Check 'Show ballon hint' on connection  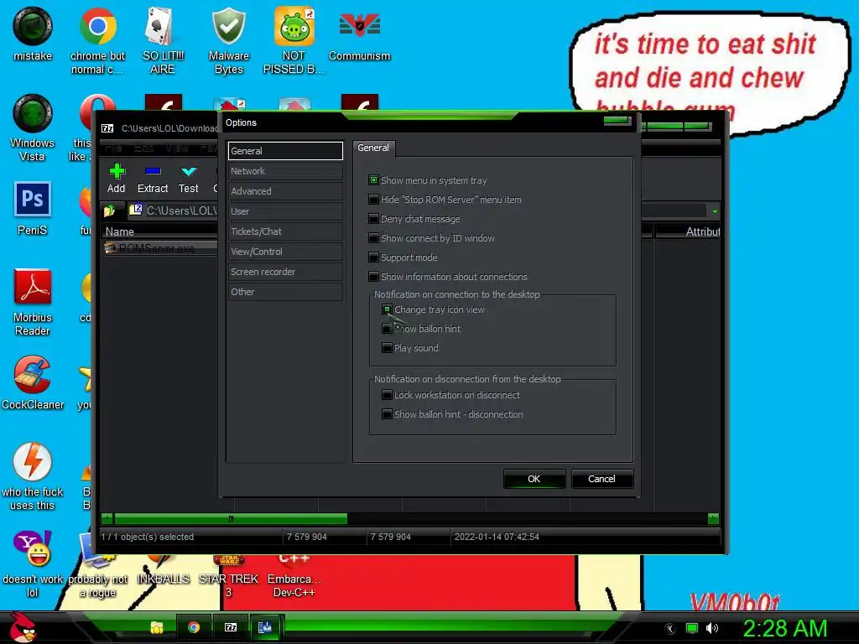click(x=387, y=329)
